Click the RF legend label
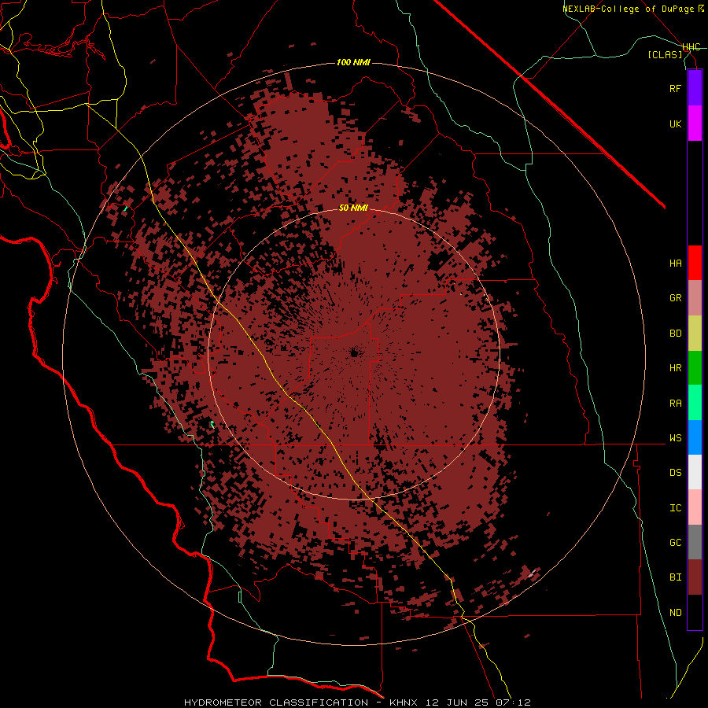The width and height of the screenshot is (708, 708). (675, 88)
